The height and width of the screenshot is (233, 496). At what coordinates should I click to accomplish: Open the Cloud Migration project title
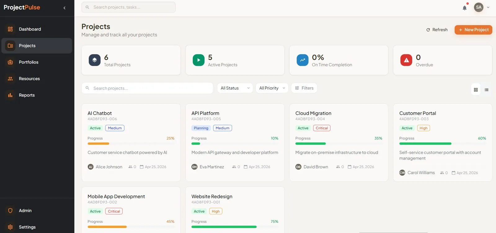click(x=313, y=113)
